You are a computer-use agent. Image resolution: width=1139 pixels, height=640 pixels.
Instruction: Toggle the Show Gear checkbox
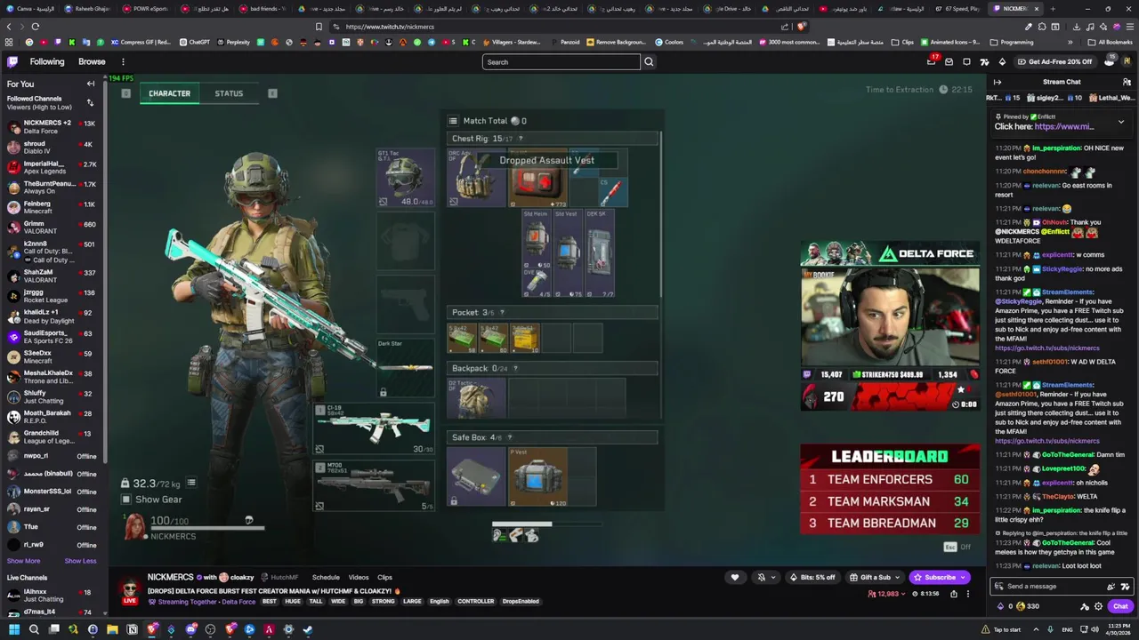click(x=126, y=500)
